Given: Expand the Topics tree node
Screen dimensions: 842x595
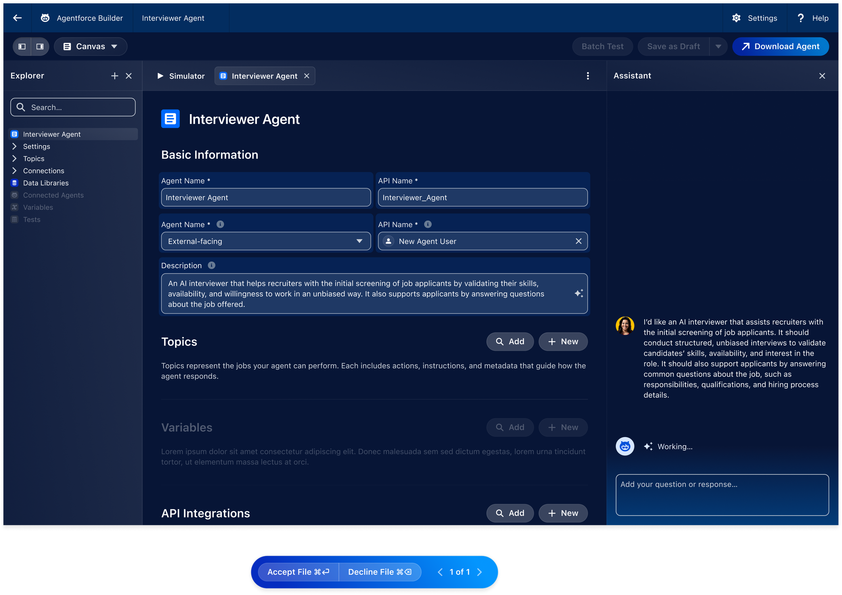Looking at the screenshot, I should point(14,158).
